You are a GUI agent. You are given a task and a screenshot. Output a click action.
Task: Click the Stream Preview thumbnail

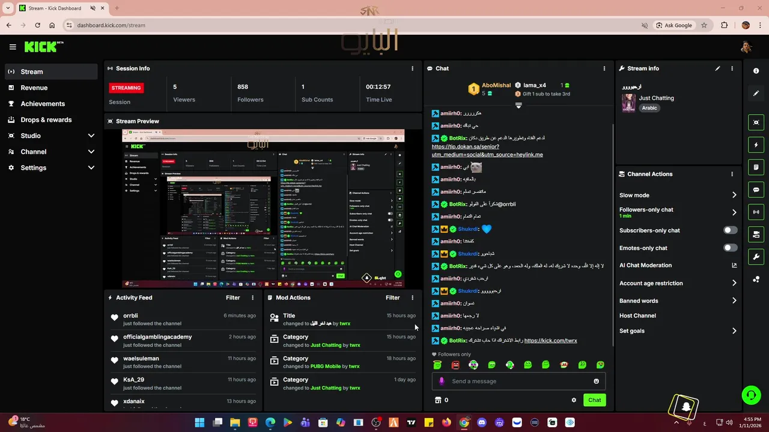click(x=263, y=208)
